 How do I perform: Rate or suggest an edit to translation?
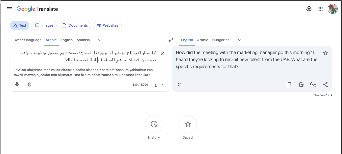[313, 85]
